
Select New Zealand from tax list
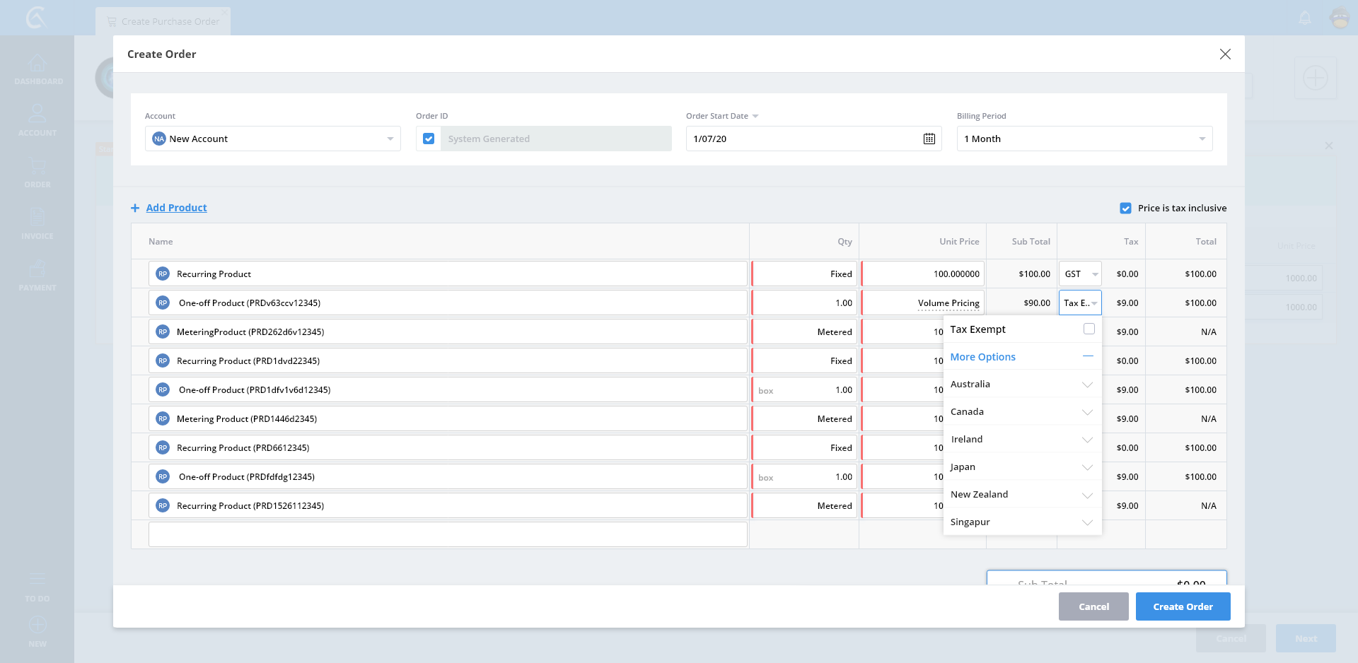click(x=980, y=495)
